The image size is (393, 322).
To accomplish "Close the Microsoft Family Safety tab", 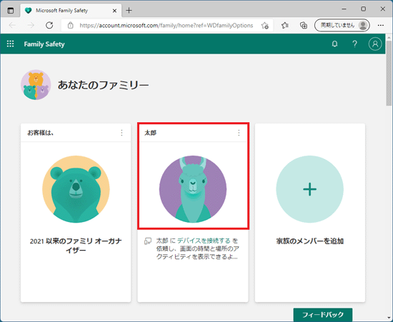I will (114, 11).
